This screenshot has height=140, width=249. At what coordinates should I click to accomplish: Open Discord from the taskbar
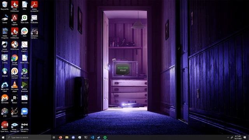(73, 137)
